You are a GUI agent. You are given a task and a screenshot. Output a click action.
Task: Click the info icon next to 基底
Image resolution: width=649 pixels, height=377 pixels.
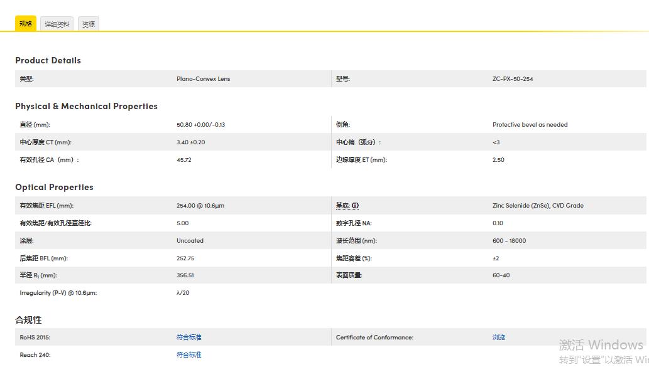pos(356,206)
